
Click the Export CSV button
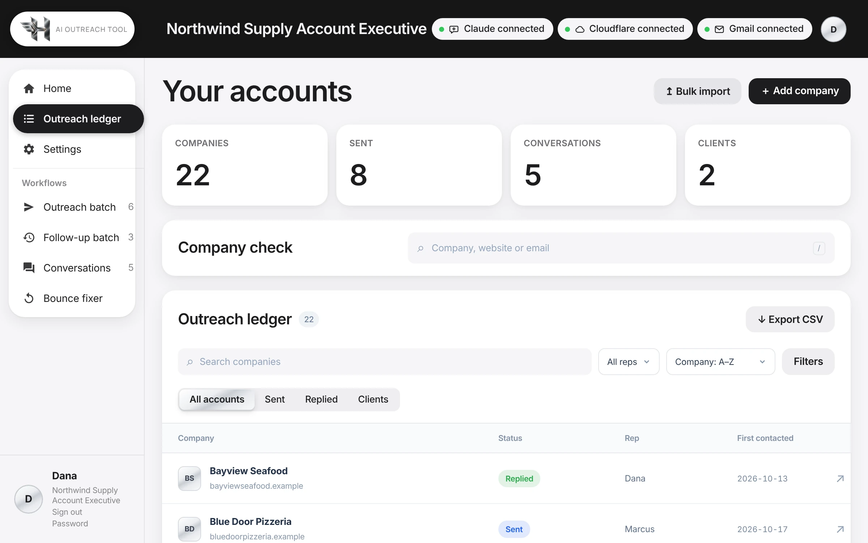point(790,319)
